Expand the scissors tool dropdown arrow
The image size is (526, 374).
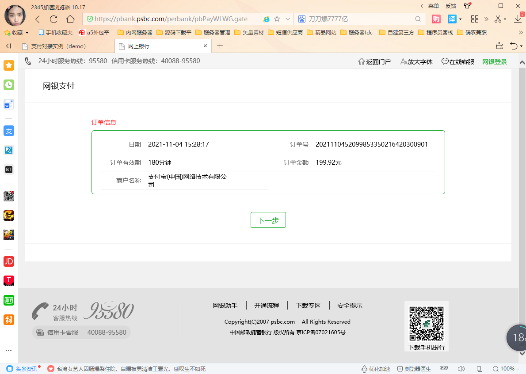pyautogui.click(x=505, y=19)
